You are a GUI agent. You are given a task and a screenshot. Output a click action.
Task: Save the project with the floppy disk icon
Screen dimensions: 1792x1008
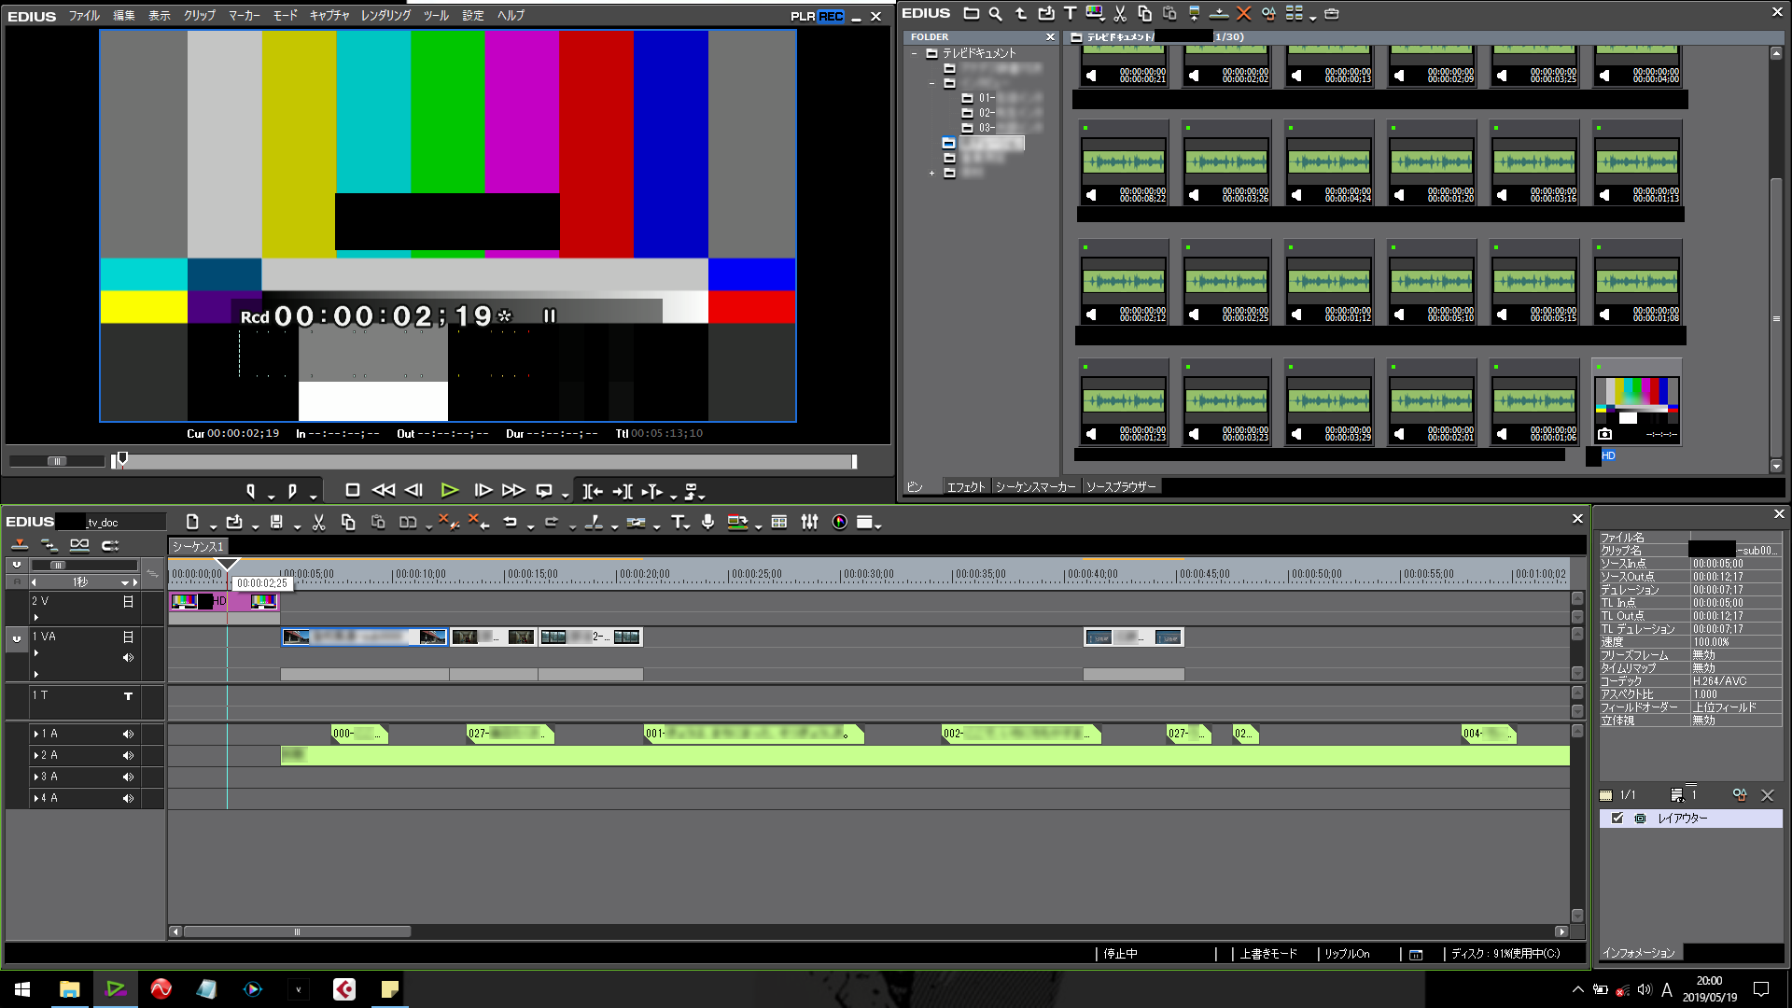[276, 523]
